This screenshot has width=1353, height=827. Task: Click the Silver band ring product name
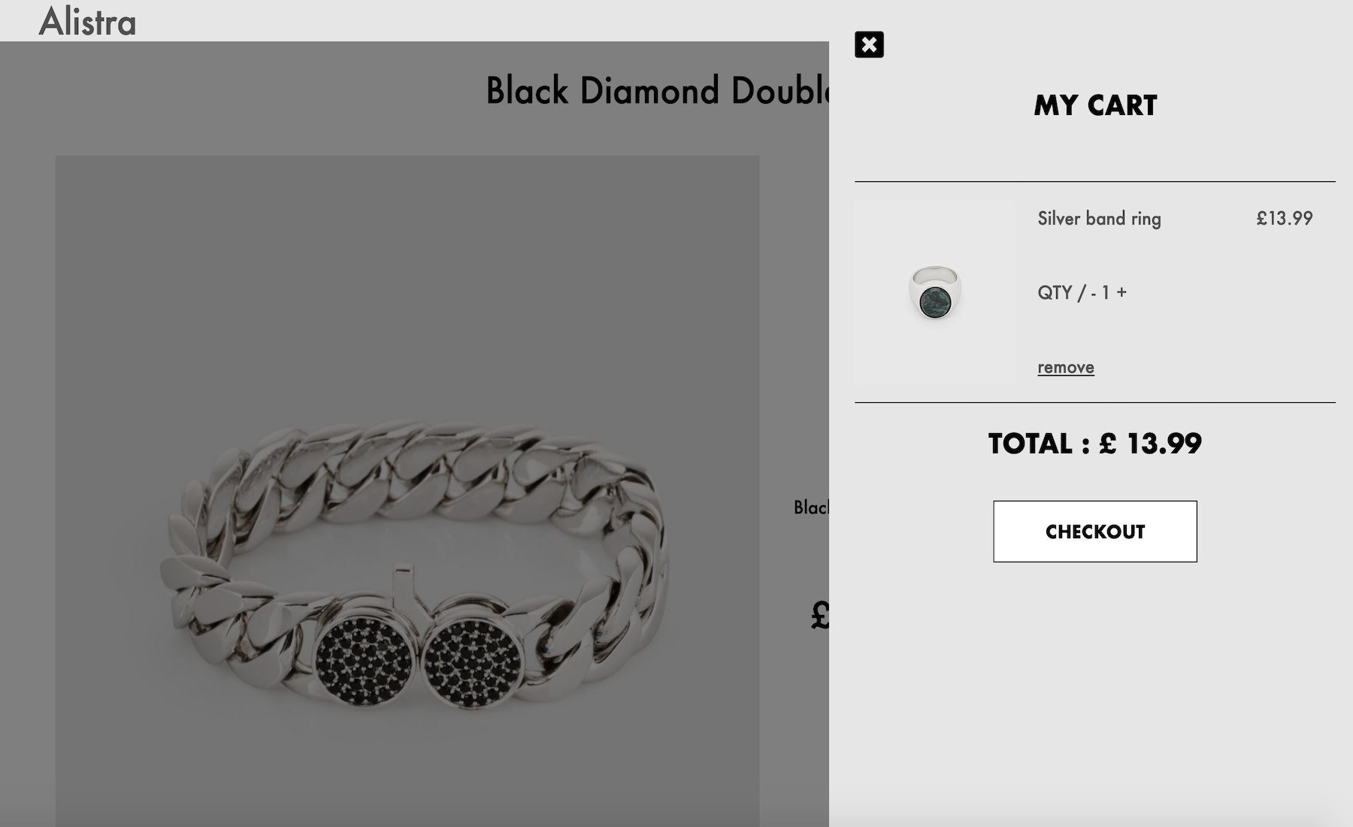(1099, 219)
